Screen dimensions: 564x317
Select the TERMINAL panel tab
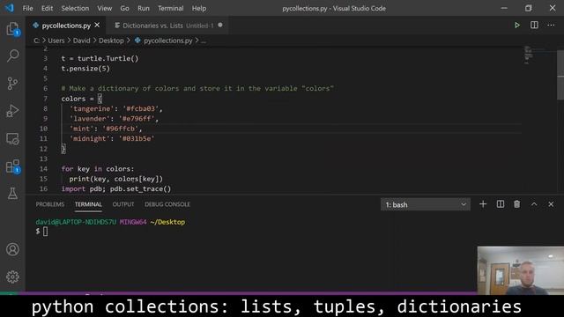88,204
